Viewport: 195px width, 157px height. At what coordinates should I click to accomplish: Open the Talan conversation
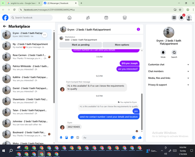(x=27, y=112)
